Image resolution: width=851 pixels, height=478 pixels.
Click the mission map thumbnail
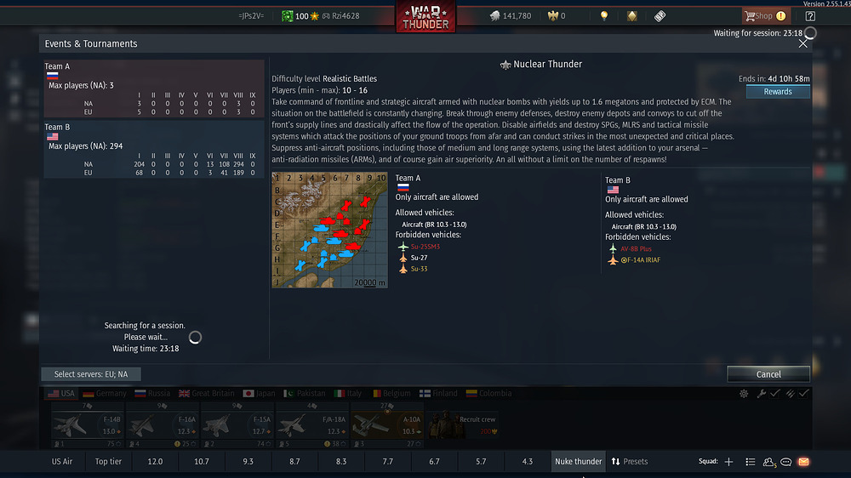[330, 230]
